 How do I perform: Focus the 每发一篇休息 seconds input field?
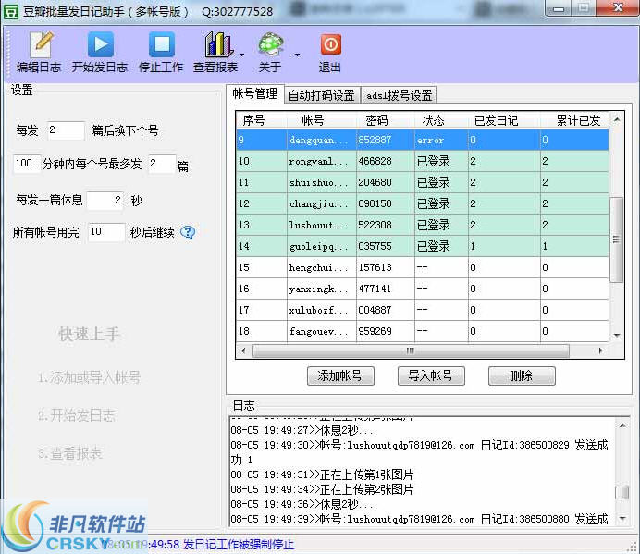(105, 200)
